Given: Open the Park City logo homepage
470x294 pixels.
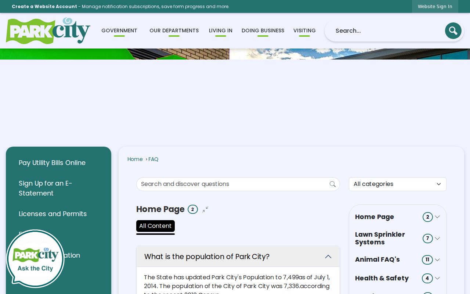Looking at the screenshot, I should click(48, 31).
